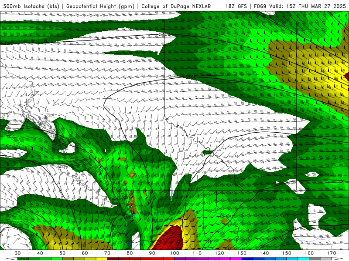The height and width of the screenshot is (261, 349).
Task: Click the 70 knot legend label
Action: click(x=107, y=253)
